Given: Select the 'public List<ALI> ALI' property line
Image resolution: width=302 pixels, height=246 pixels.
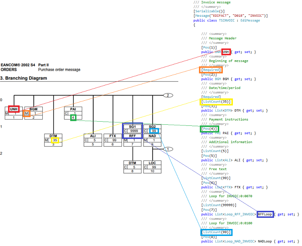Looking at the screenshot, I should click(x=235, y=160).
